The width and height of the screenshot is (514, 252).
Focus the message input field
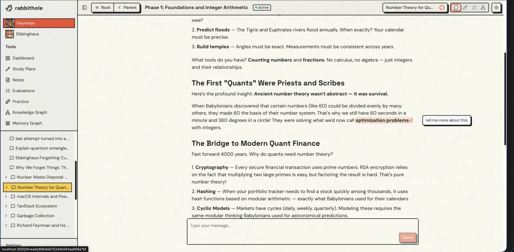(292, 228)
